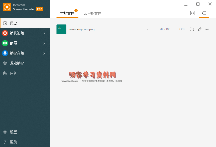Screen dimensions: 216x147
Task: Switch to grid view layout
Action: click(192, 13)
